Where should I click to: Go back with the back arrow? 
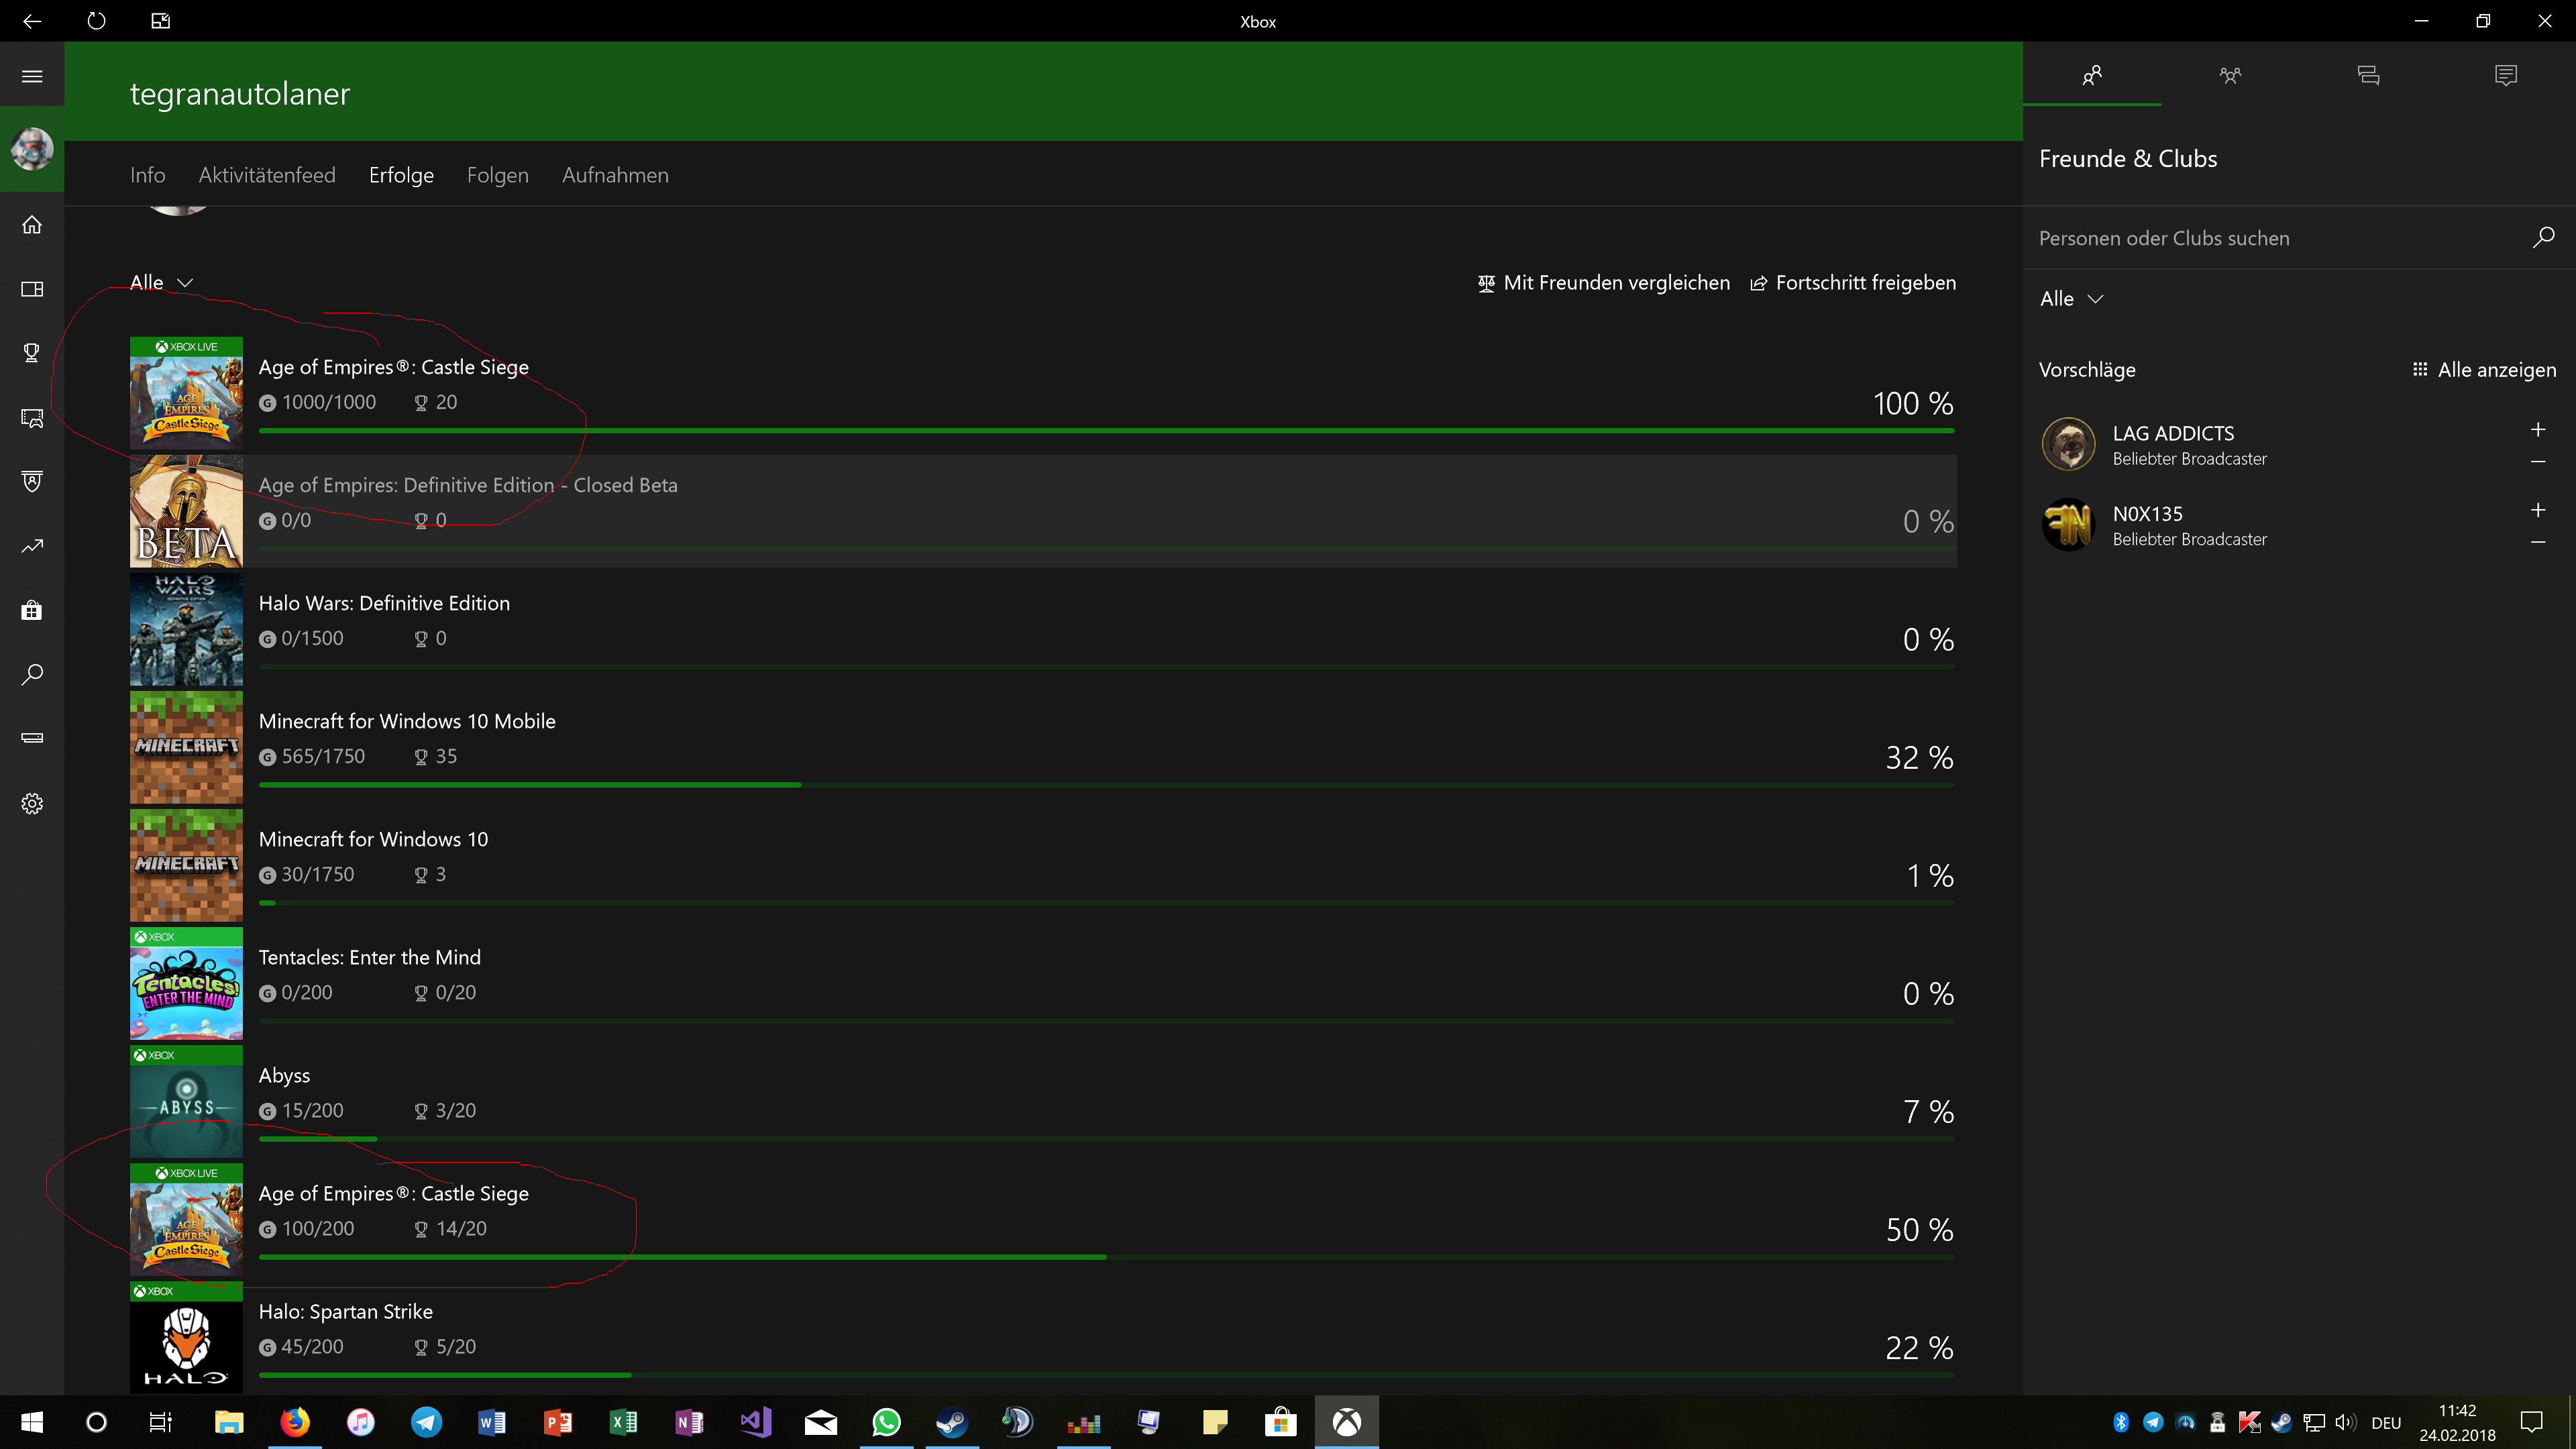(x=32, y=21)
